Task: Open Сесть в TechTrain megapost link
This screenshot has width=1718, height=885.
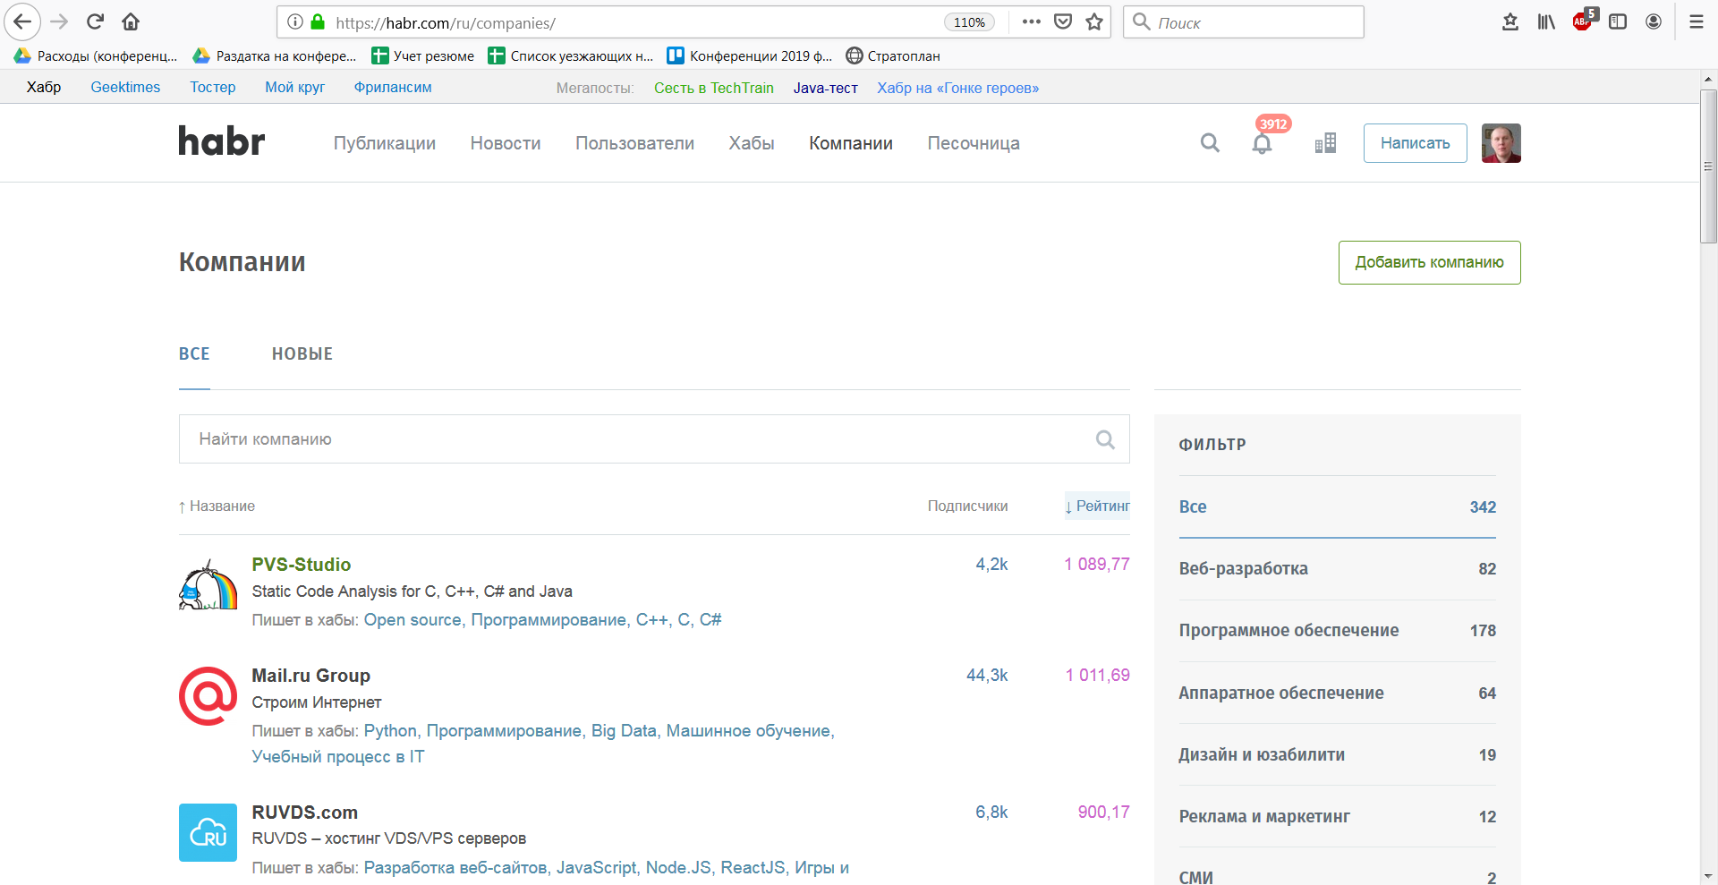Action: coord(714,88)
